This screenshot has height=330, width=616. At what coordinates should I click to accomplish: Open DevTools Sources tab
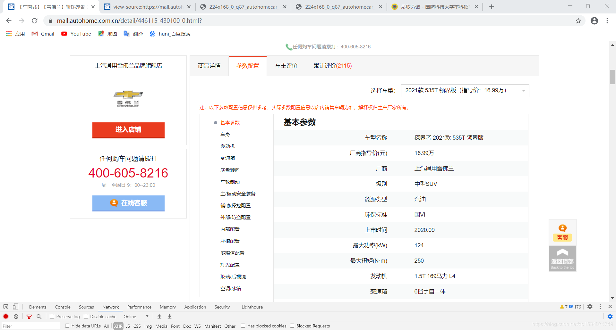click(86, 307)
